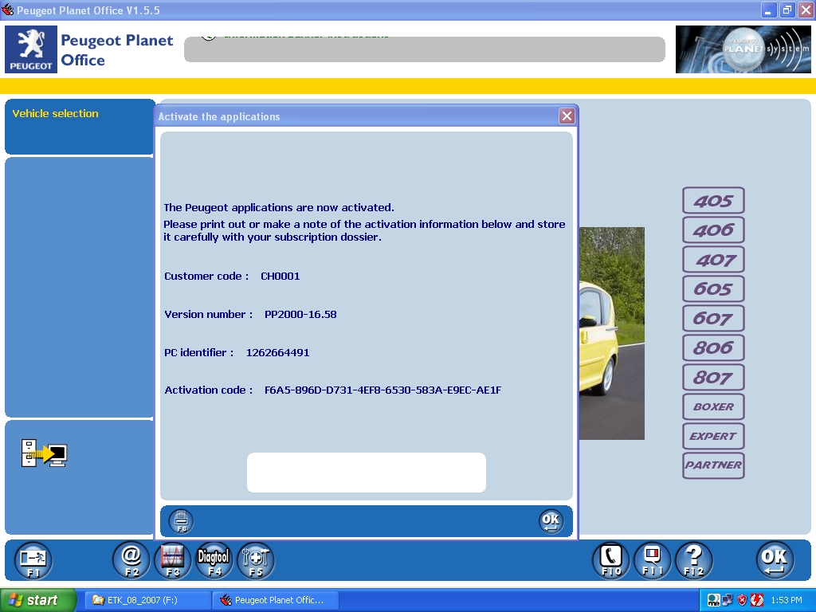Click the Peugeot lion logo
The width and height of the screenshot is (816, 612).
[31, 49]
